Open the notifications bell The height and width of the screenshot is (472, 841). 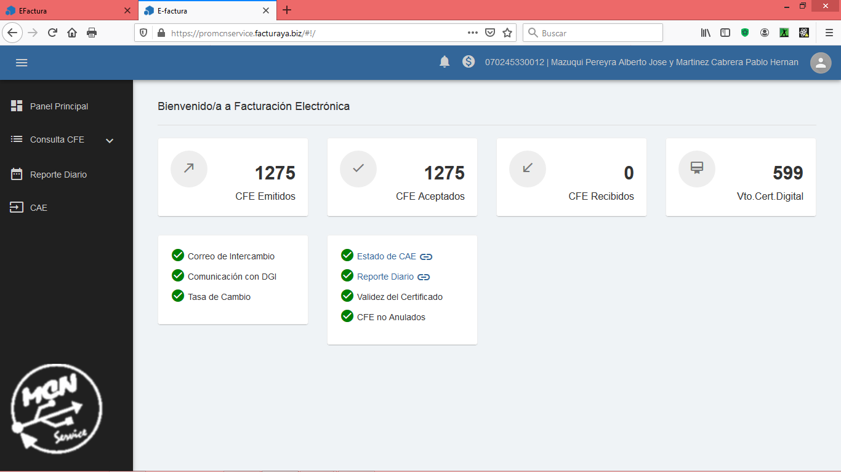[x=445, y=62]
